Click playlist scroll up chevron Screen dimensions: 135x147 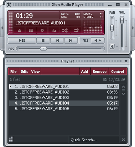click(123, 87)
